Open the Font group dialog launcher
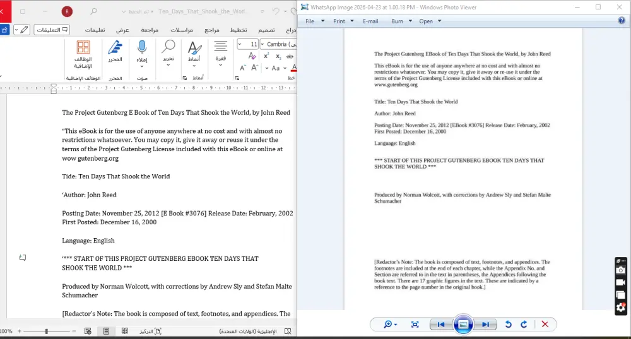The image size is (631, 339). pyautogui.click(x=237, y=78)
